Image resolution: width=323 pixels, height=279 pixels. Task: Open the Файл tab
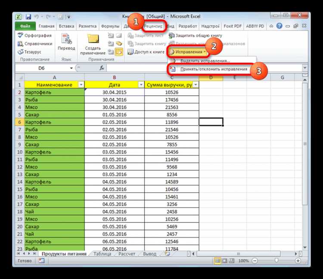[25, 26]
